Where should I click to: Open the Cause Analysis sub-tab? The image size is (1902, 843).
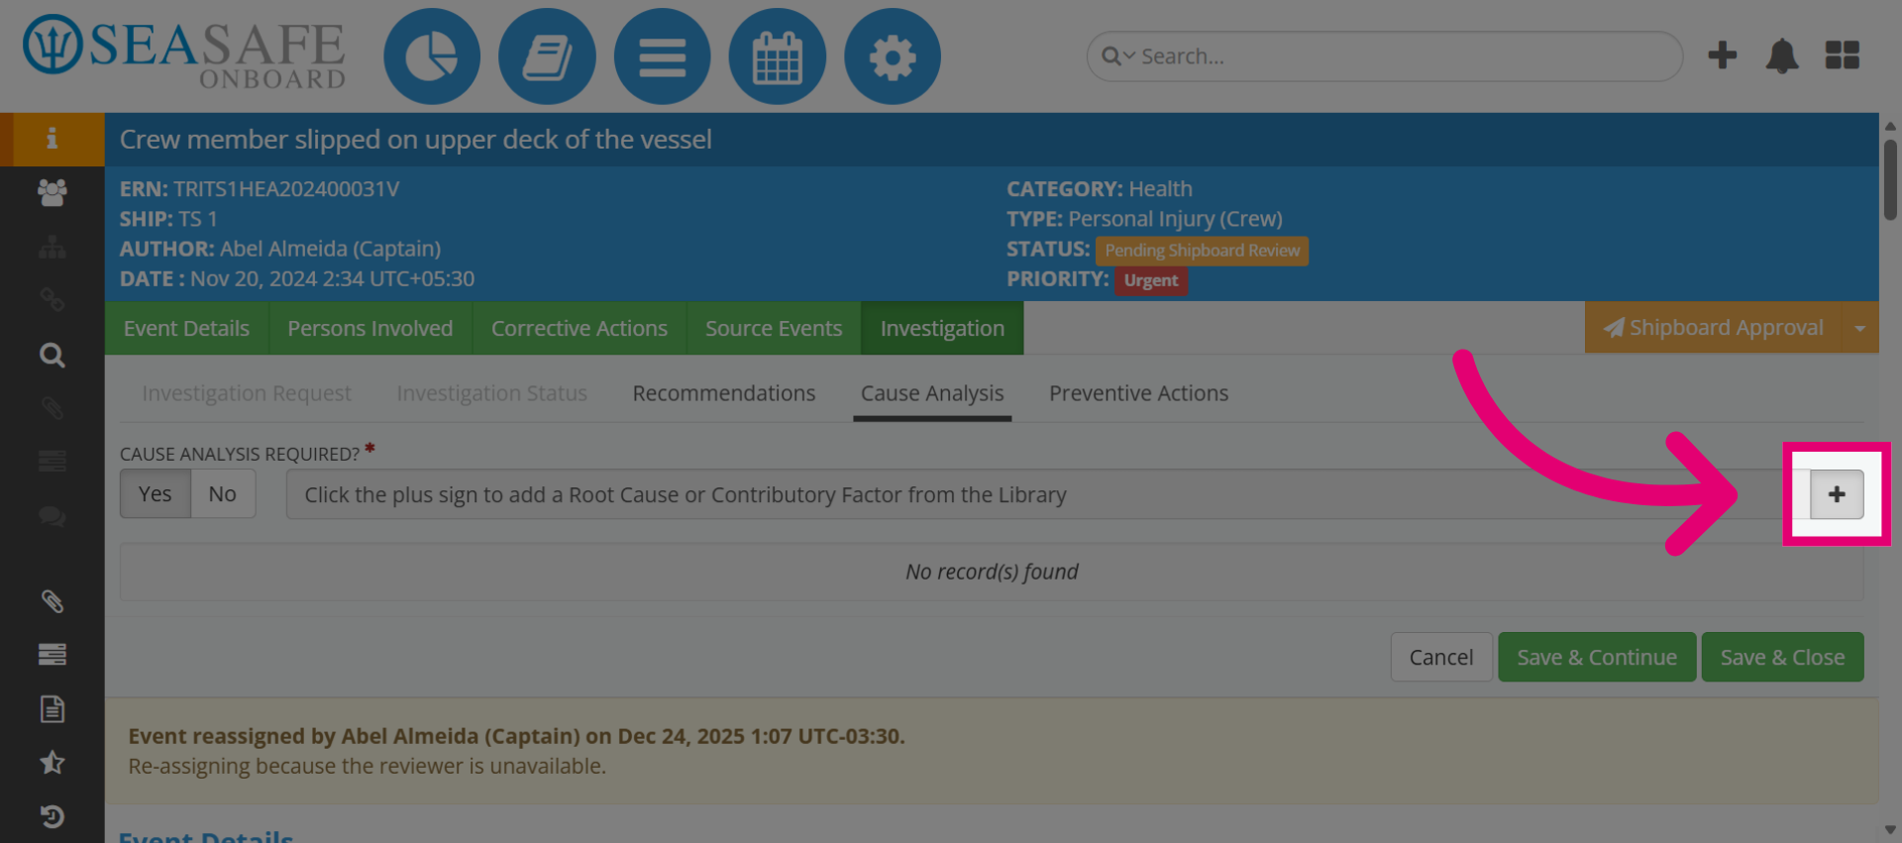pos(931,393)
